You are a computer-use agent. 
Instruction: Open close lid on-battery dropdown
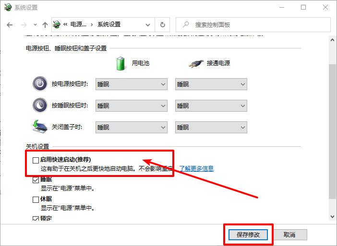131,127
